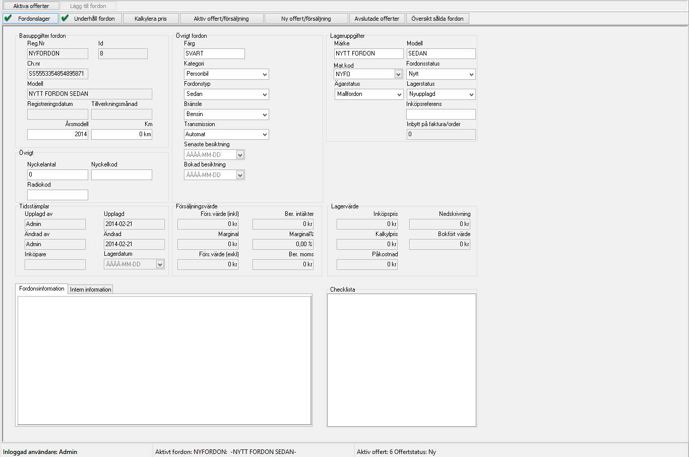The image size is (689, 457).
Task: Click the Inköpare field
Action: point(55,264)
